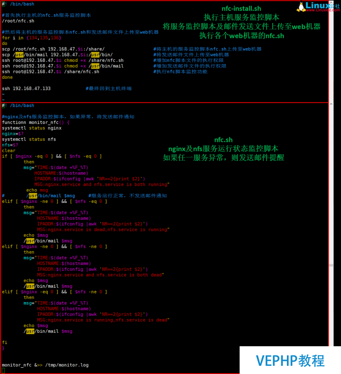
Task: Click the small gray scrollbar thumb
Action: 331,265
